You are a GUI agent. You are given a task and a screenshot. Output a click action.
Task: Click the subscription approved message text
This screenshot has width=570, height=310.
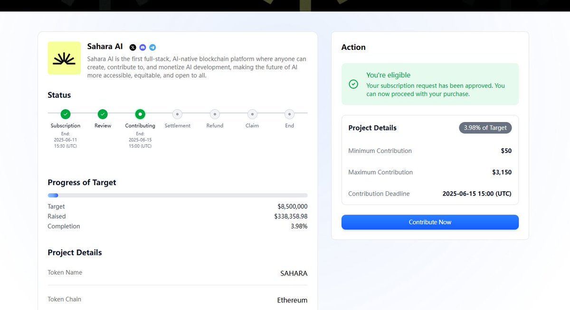436,90
